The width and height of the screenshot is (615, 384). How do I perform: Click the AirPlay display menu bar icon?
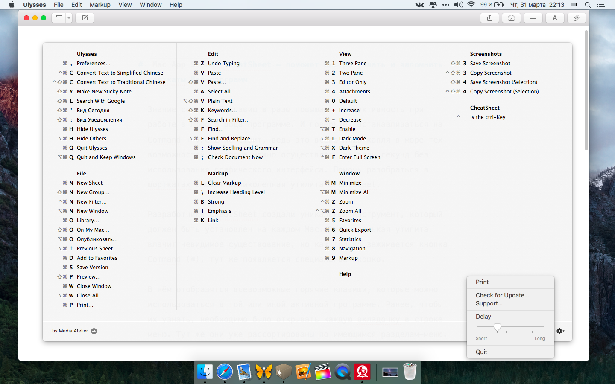pos(433,5)
